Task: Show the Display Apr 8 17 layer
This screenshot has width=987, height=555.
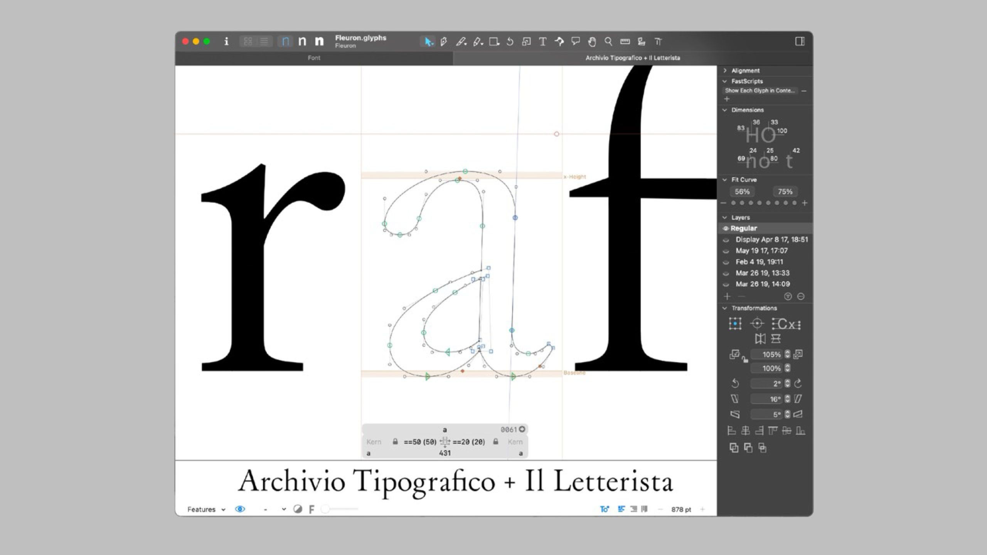Action: pos(725,240)
